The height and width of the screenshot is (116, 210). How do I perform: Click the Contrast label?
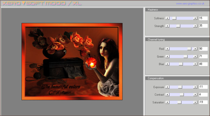(159, 95)
